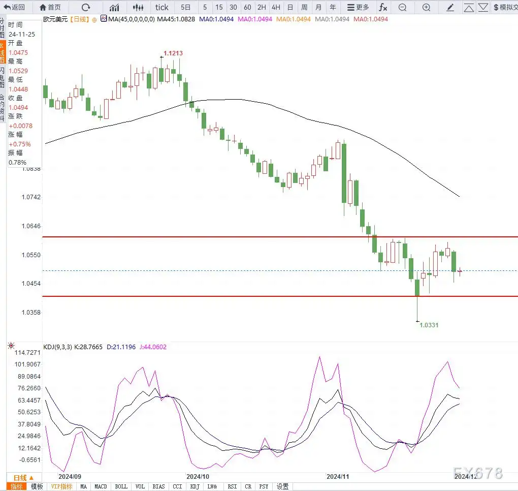
Task: Select the 5-minute period
Action: click(205, 7)
